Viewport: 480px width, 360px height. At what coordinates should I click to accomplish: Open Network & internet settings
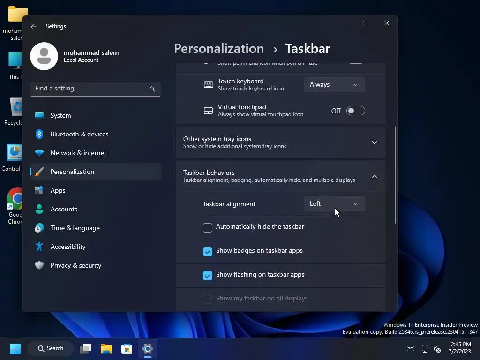click(x=96, y=153)
